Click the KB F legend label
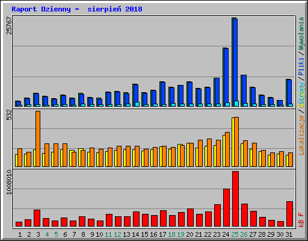This screenshot has height=241, width=308. pos(301,220)
